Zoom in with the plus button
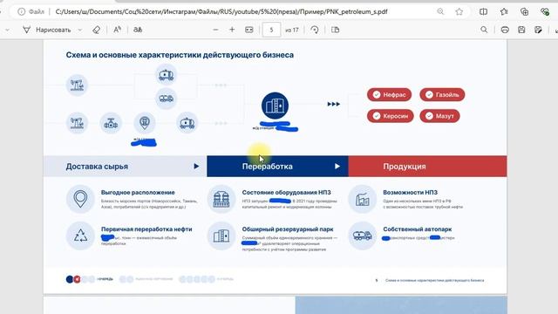558x314 pixels. coord(232,30)
